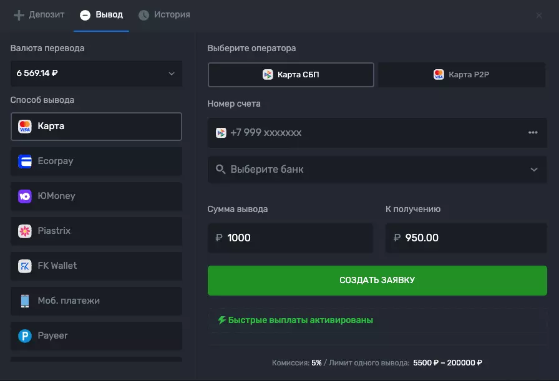Select the Карта withdrawal method

[96, 126]
